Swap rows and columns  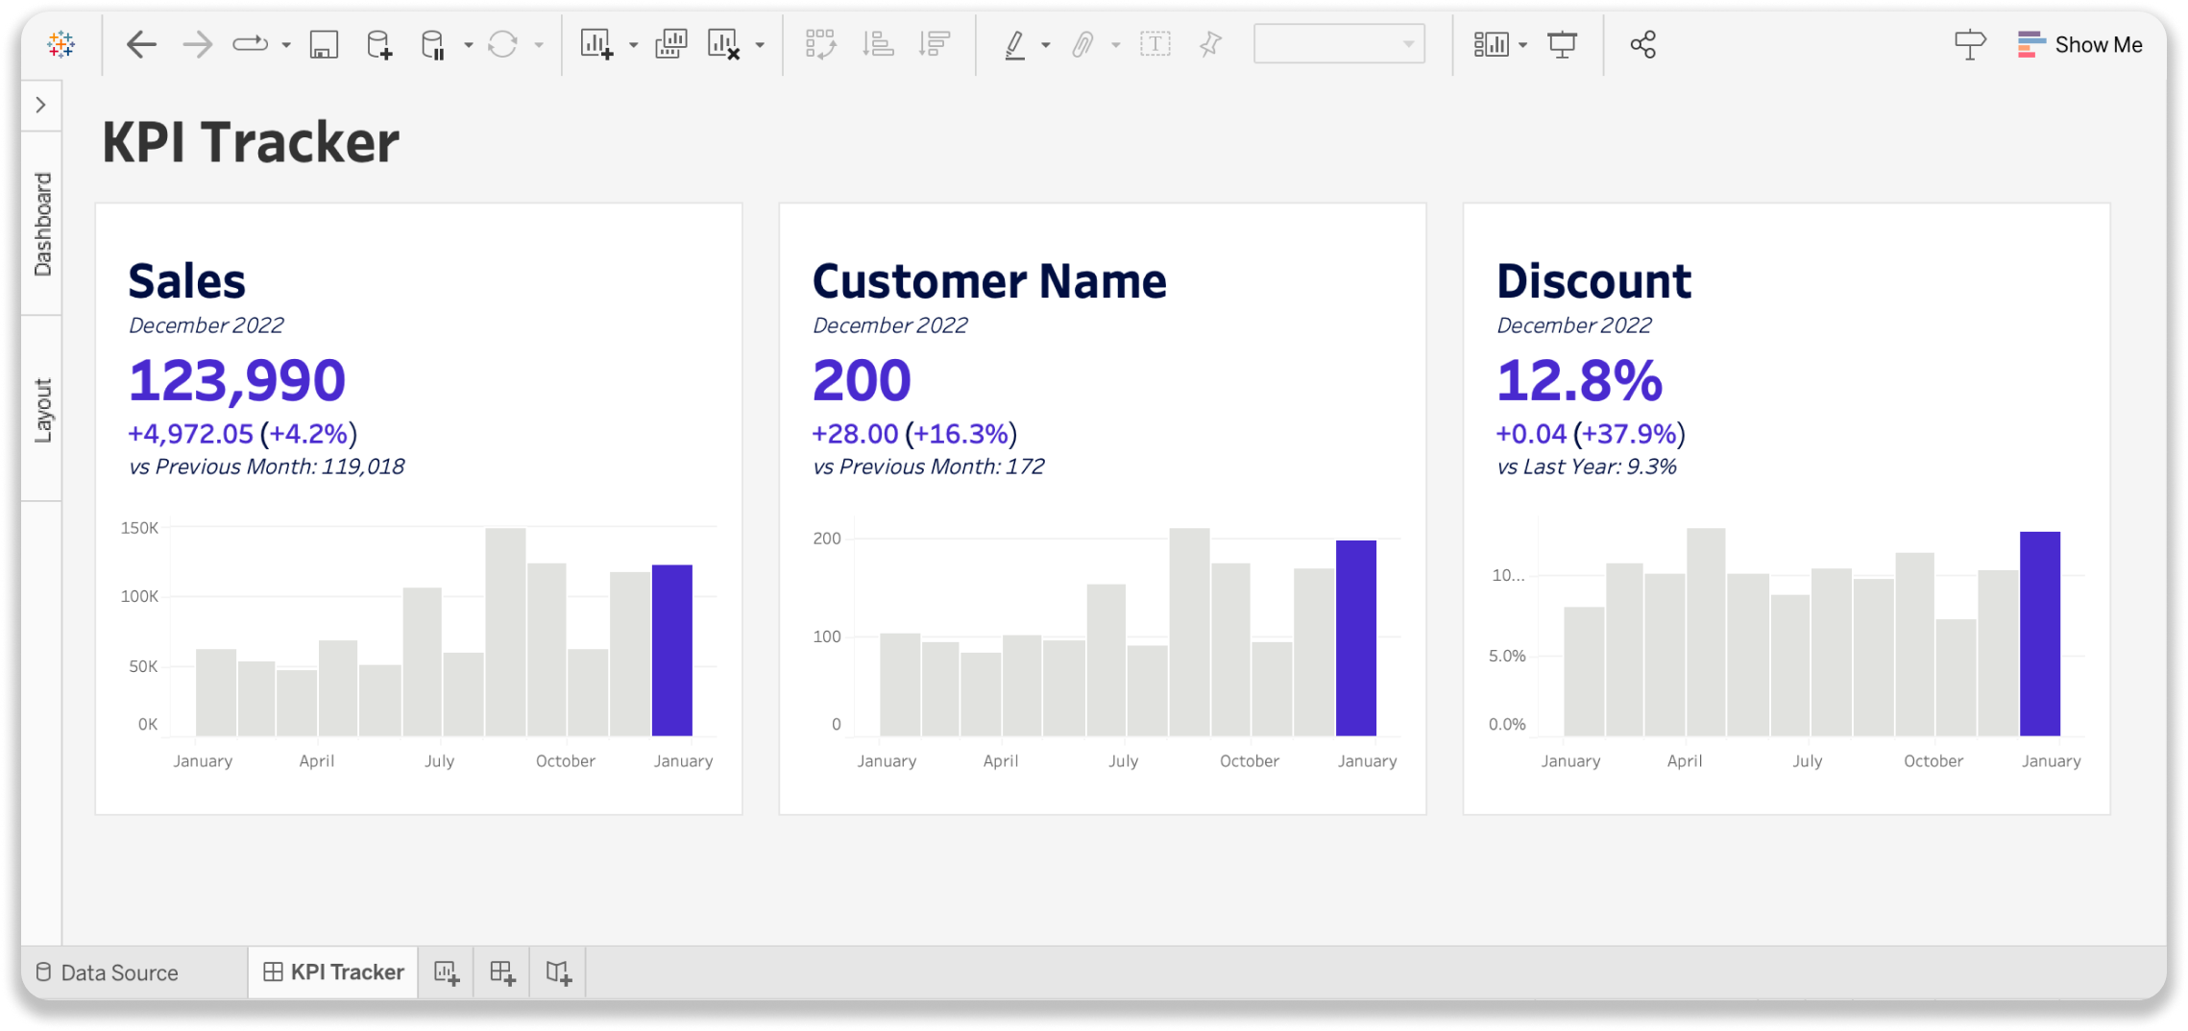click(x=820, y=44)
